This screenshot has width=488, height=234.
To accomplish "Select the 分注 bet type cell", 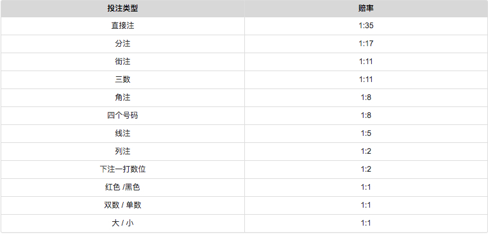I will [122, 44].
